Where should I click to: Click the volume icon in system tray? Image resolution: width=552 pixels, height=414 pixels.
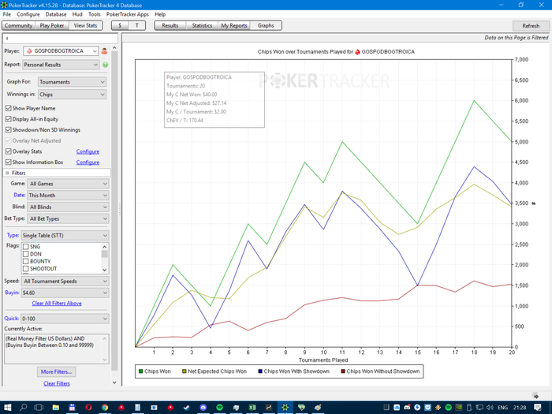pyautogui.click(x=490, y=408)
